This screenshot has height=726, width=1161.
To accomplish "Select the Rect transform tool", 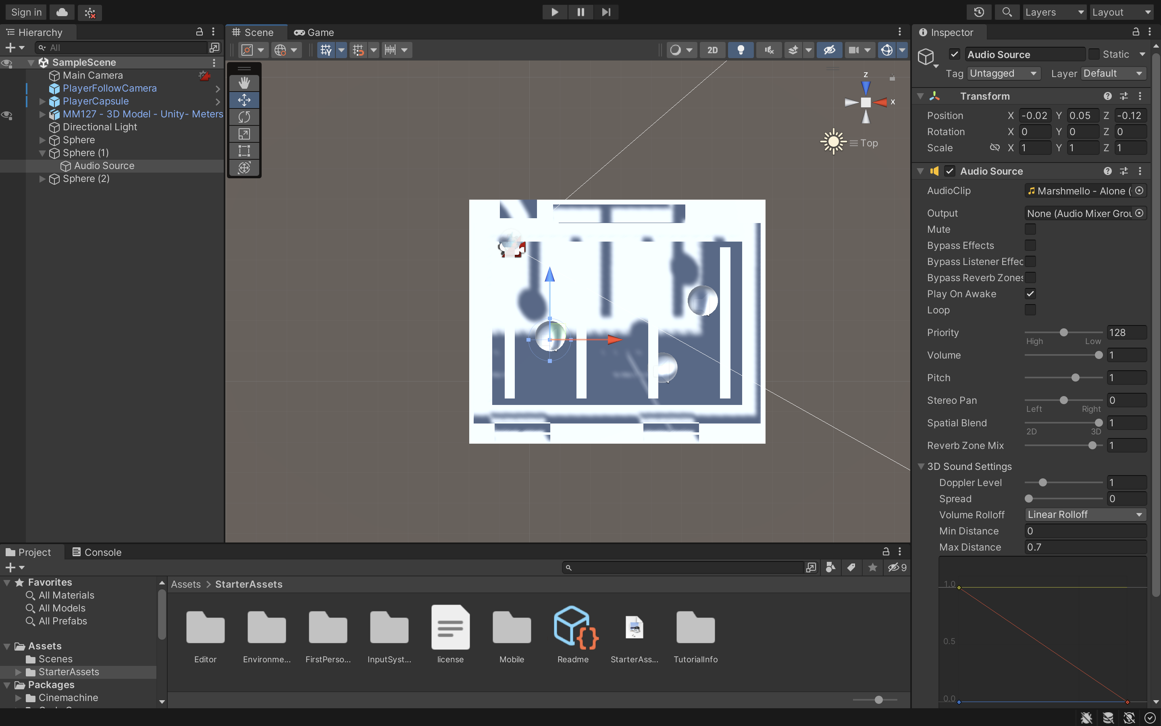I will click(244, 151).
